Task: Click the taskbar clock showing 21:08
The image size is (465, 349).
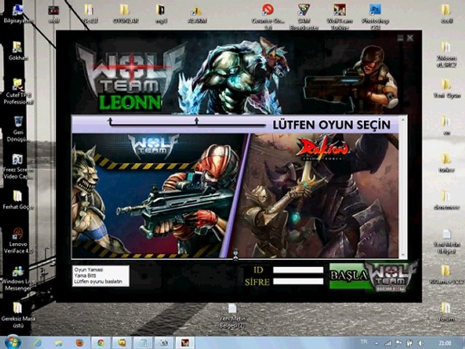Action: [445, 343]
